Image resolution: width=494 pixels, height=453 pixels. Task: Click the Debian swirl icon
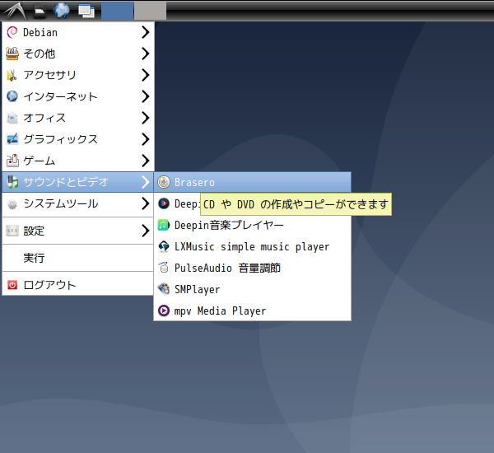pos(12,32)
